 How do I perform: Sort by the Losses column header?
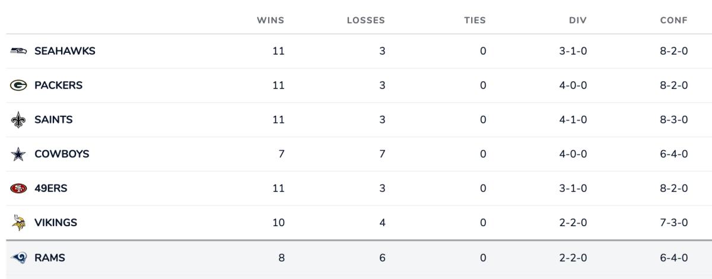(x=366, y=20)
